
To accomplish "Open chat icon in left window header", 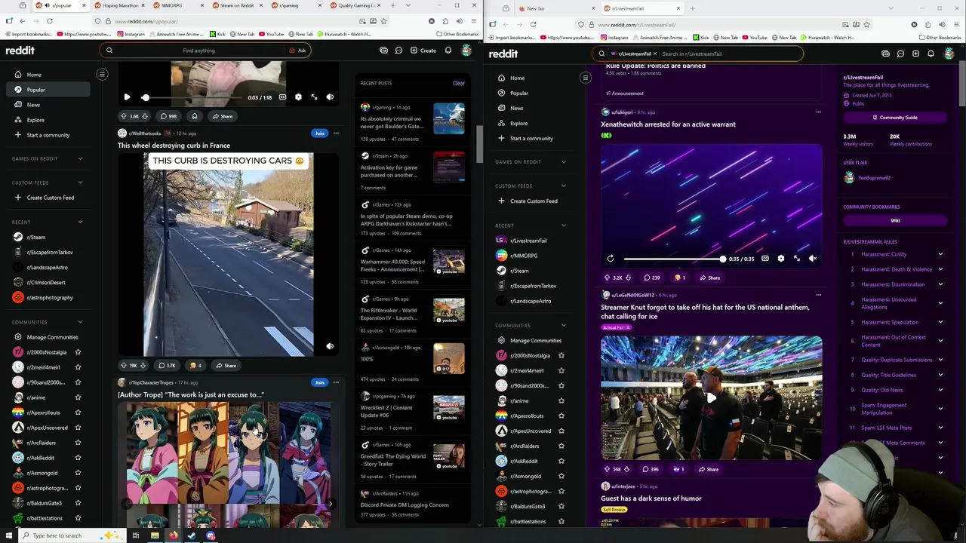I will click(398, 51).
